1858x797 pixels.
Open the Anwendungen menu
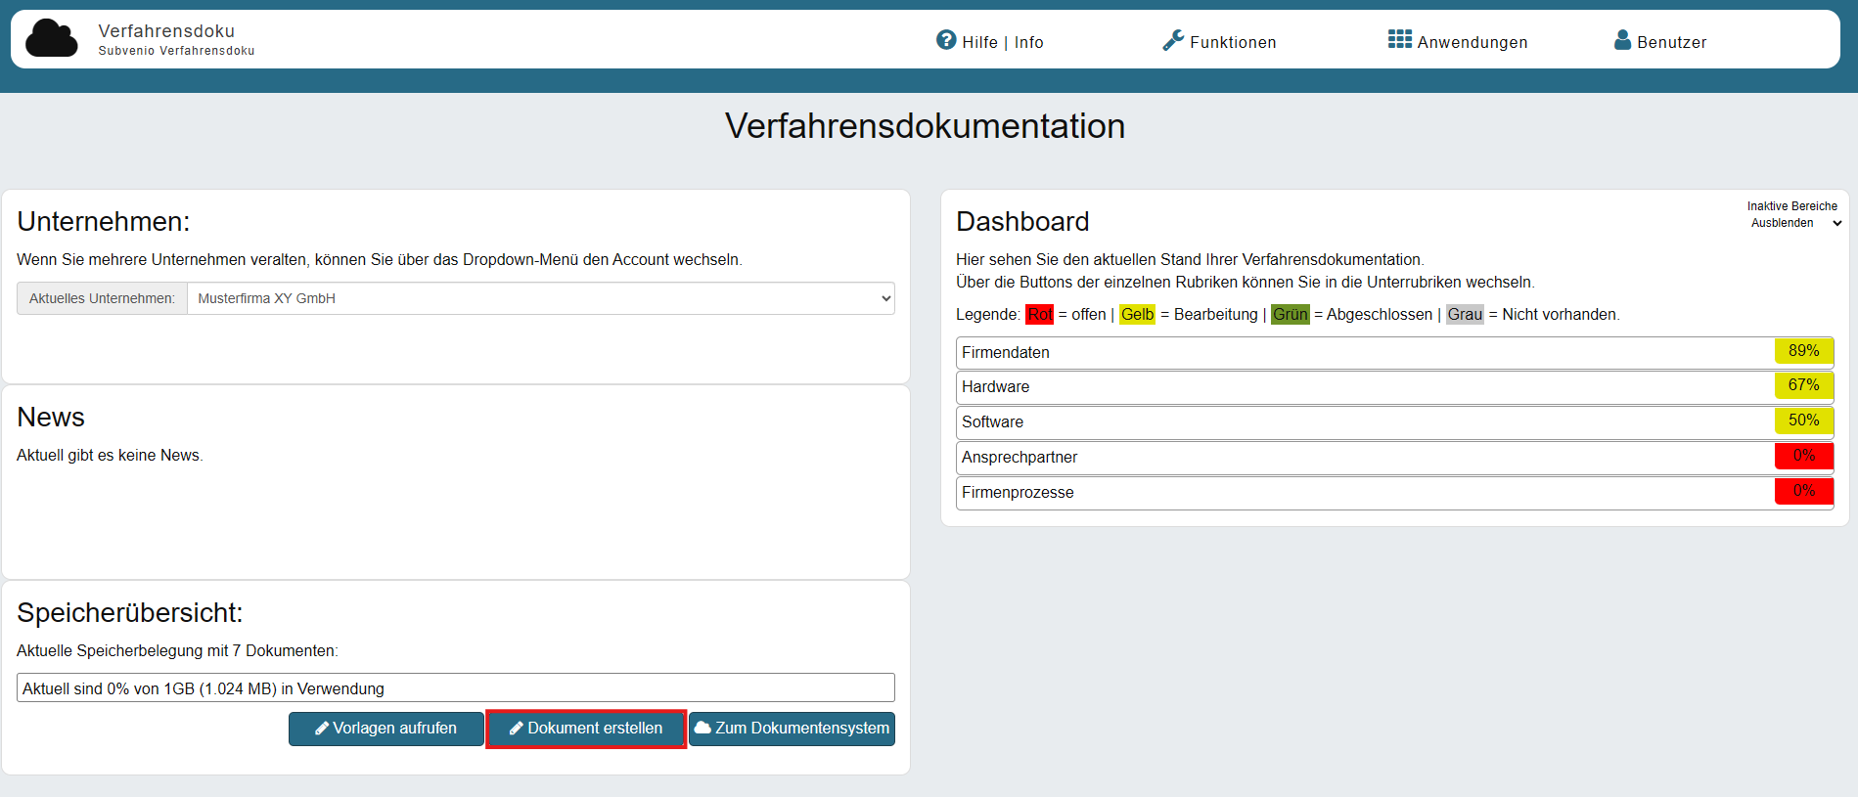point(1458,41)
